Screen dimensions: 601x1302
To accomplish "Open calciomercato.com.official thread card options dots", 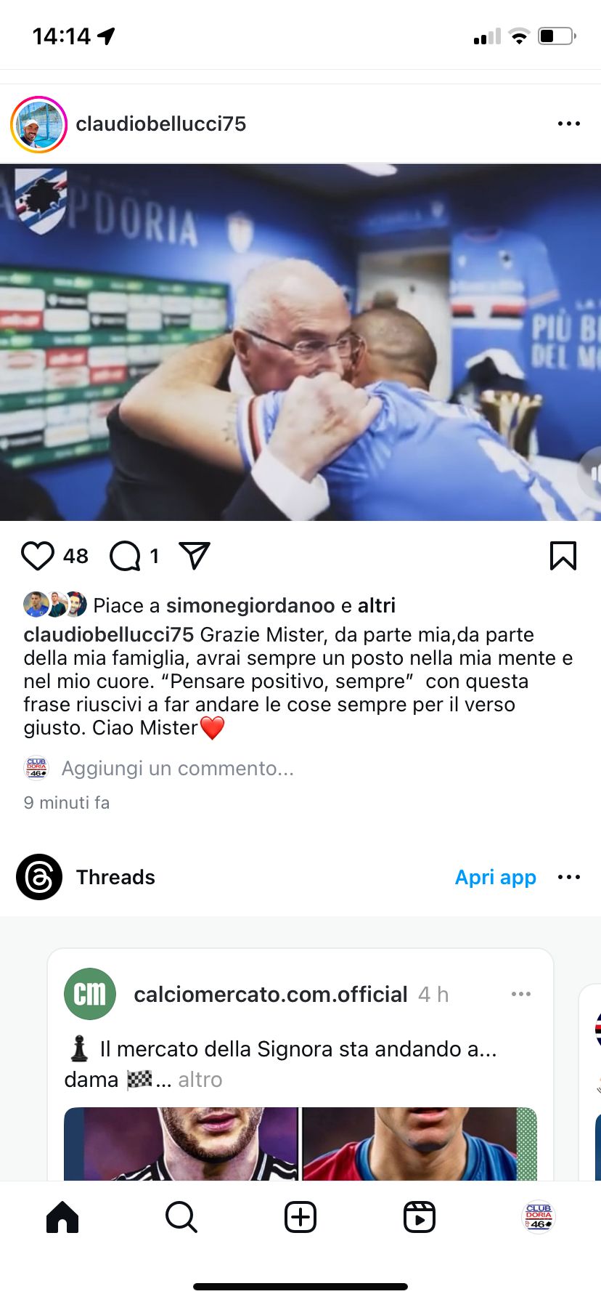I will [x=521, y=994].
